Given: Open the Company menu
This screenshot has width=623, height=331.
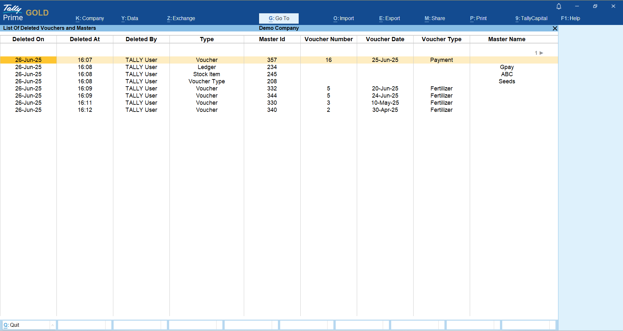Looking at the screenshot, I should [90, 18].
